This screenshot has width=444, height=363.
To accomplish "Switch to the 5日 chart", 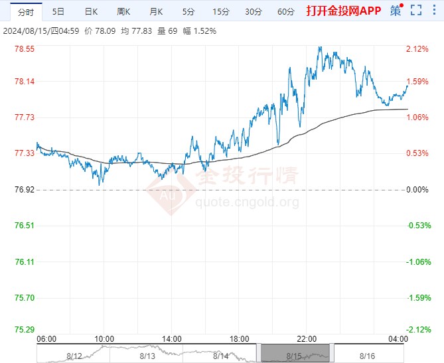I will 58,11.
